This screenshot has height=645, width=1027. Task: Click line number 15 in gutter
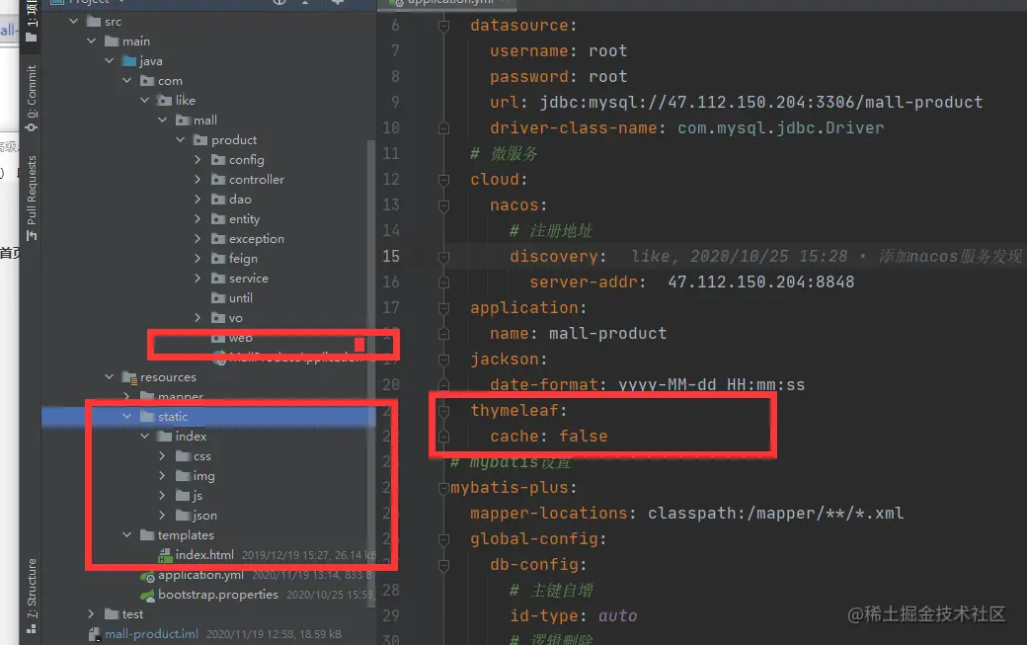[391, 256]
